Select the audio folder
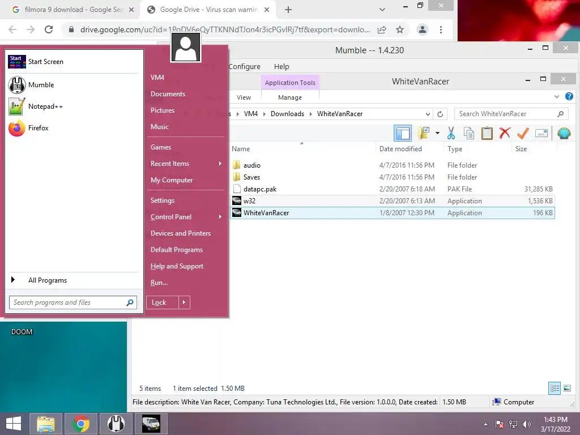Viewport: 580px width, 435px height. [x=392, y=165]
